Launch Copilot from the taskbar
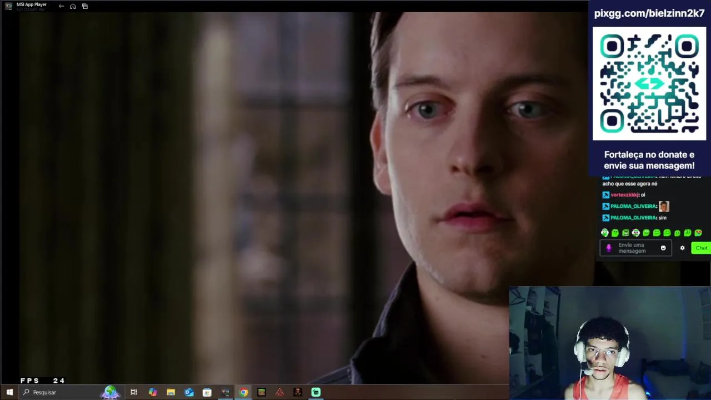This screenshot has height=400, width=711. [153, 392]
